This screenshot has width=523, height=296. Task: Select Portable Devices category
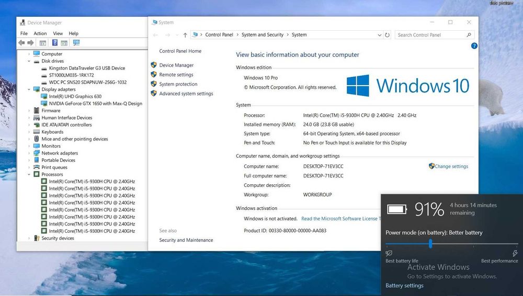pos(58,160)
